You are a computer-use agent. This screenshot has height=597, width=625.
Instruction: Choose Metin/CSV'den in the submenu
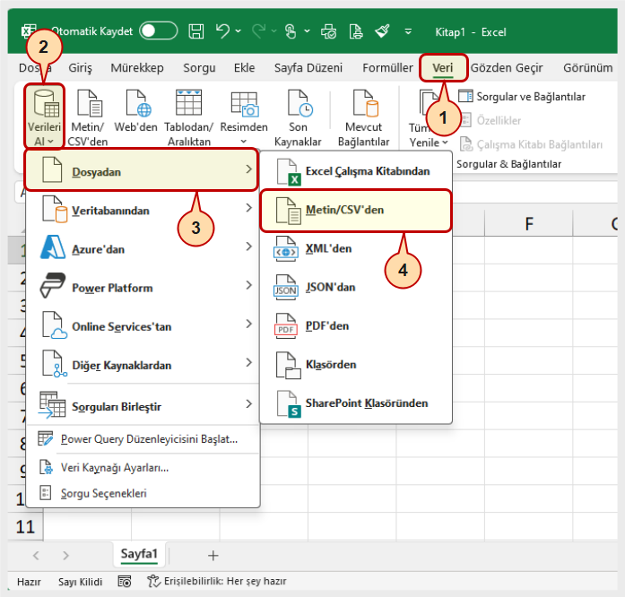click(356, 210)
